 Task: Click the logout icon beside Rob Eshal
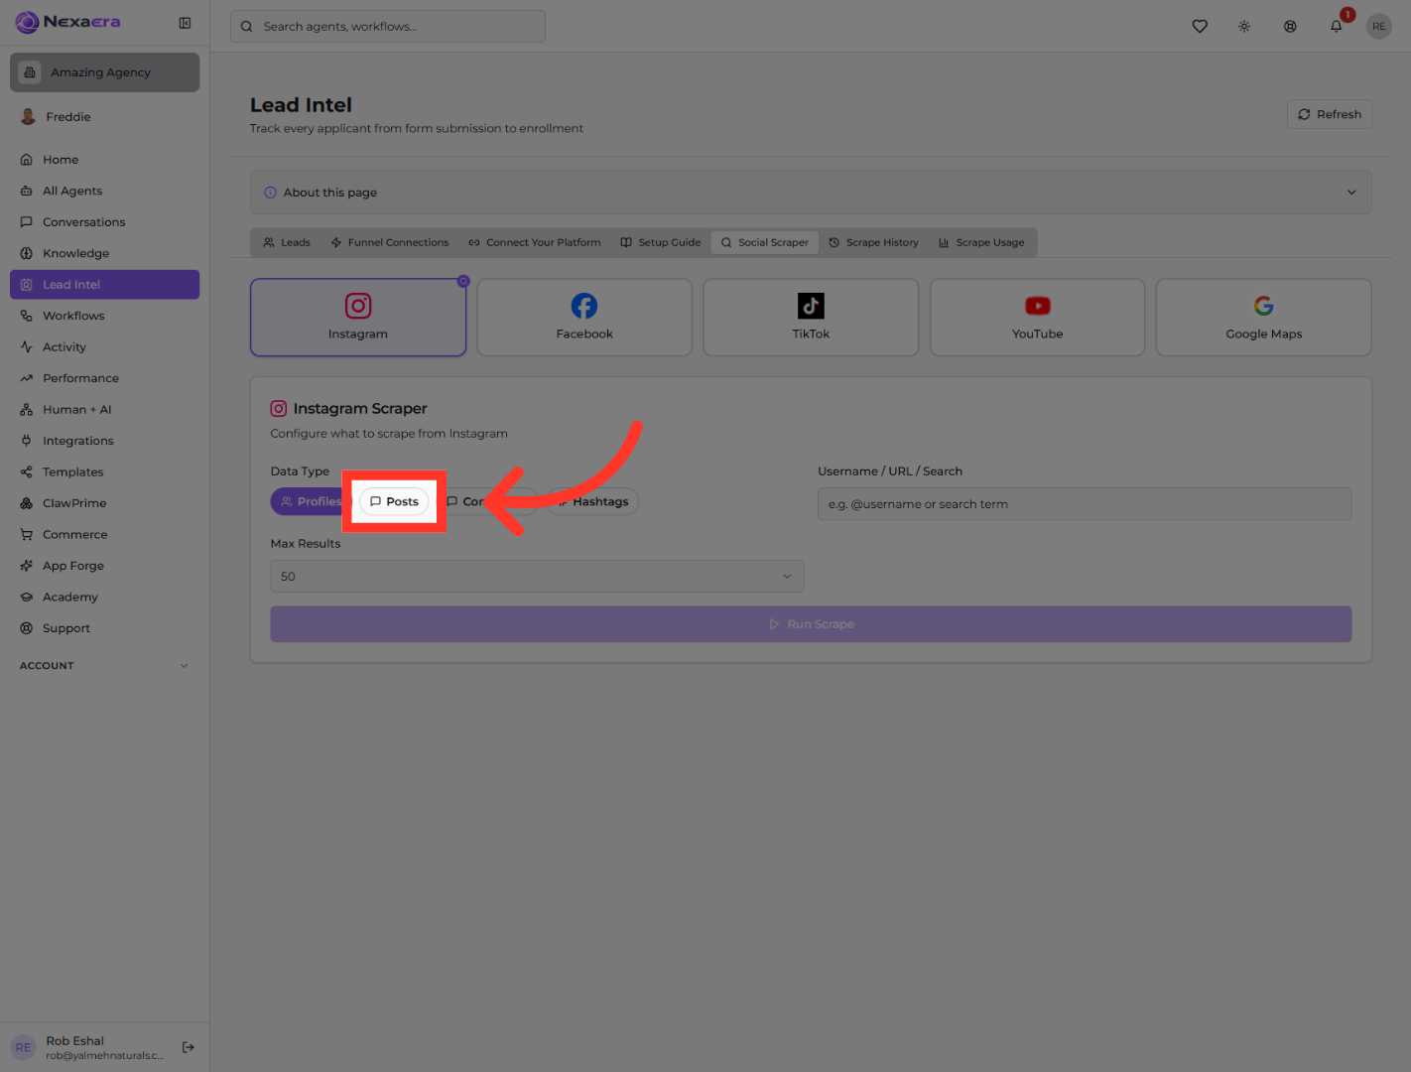pyautogui.click(x=189, y=1047)
